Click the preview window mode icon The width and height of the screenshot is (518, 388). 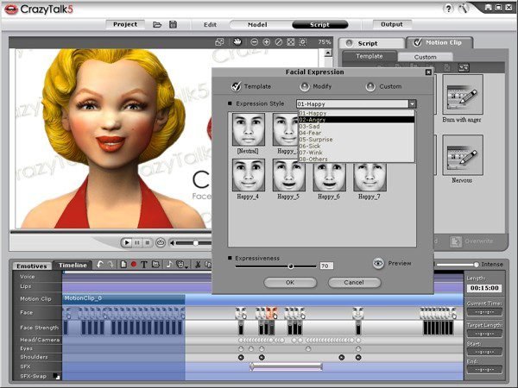[219, 42]
